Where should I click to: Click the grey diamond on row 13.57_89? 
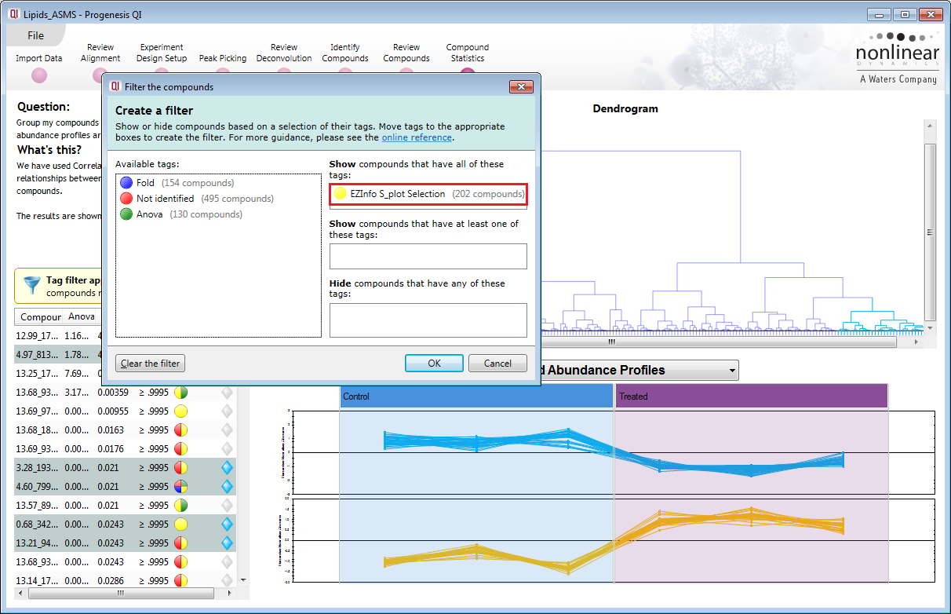227,505
